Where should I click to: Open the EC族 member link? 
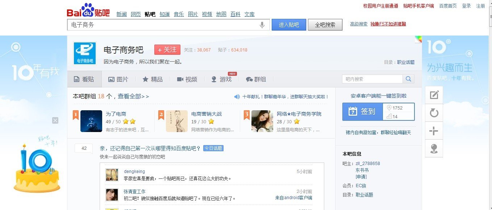(x=361, y=186)
